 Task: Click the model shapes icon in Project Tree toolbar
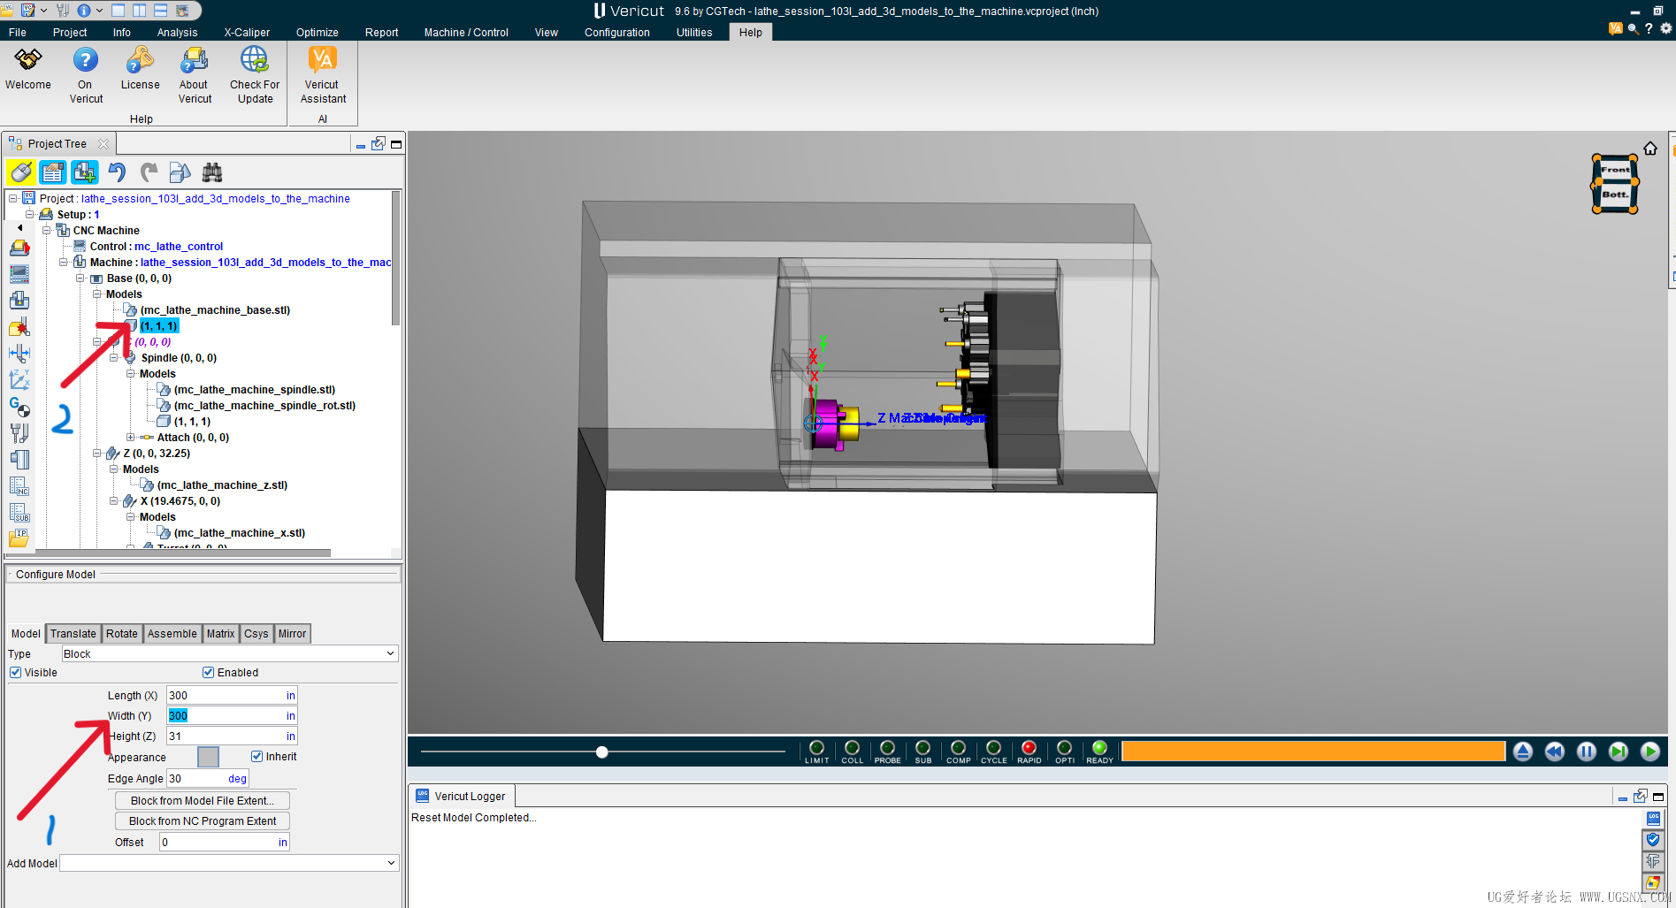[x=180, y=172]
